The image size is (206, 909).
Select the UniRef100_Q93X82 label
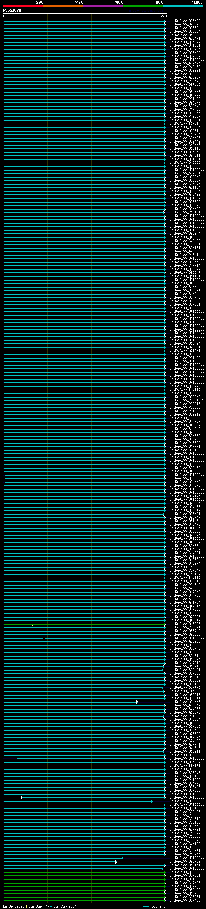184,861
